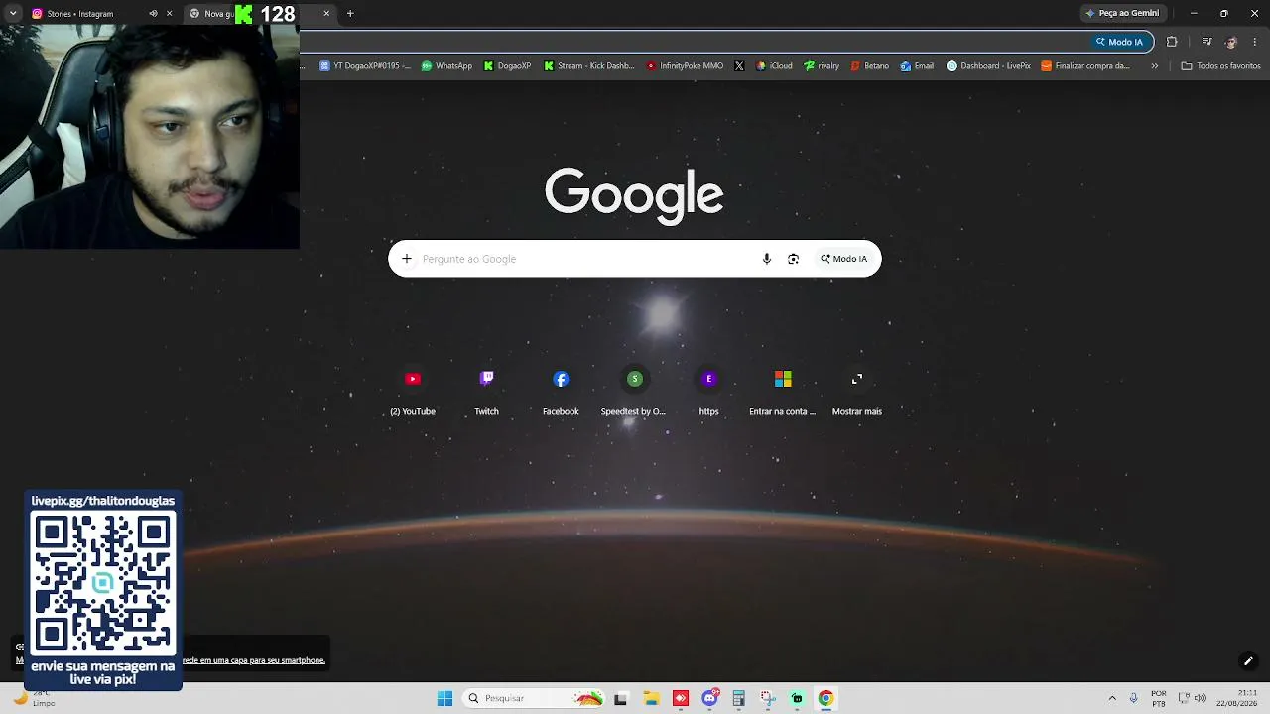1270x714 pixels.
Task: Open DogaoXP Kick bookmark
Action: [507, 66]
